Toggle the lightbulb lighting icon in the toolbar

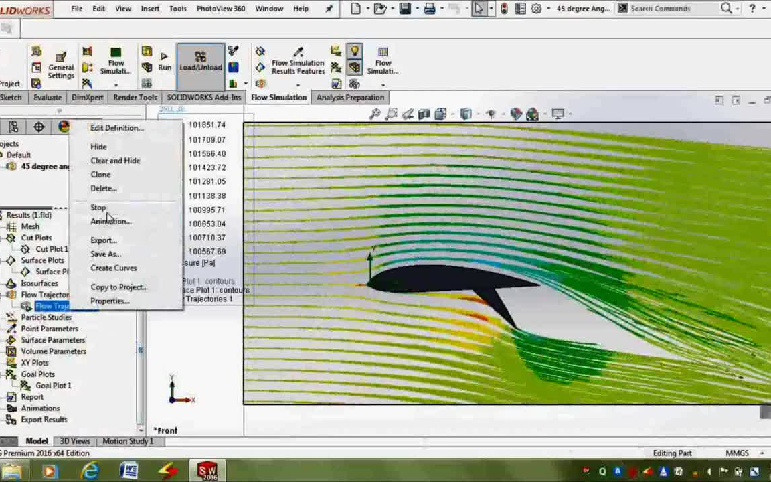coord(354,51)
